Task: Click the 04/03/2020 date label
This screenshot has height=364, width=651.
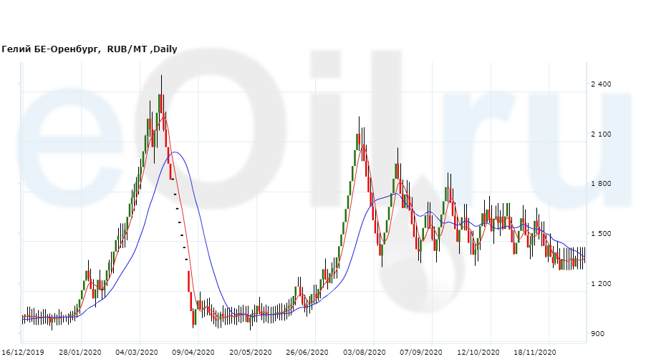Action: pos(137,353)
